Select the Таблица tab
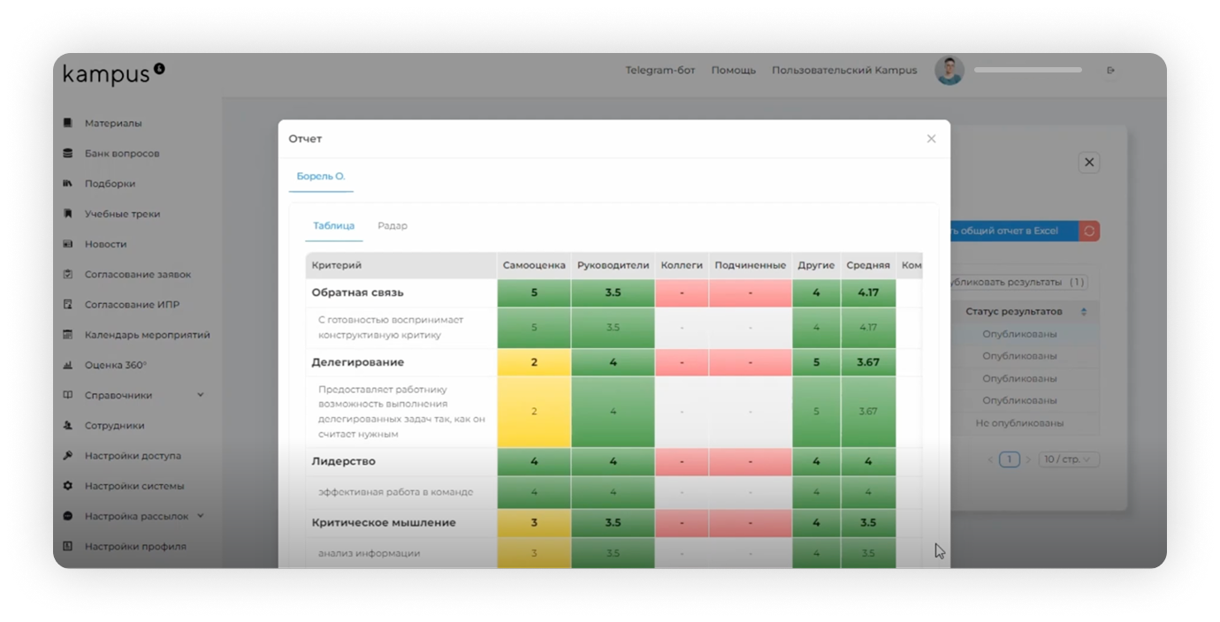 click(x=334, y=226)
